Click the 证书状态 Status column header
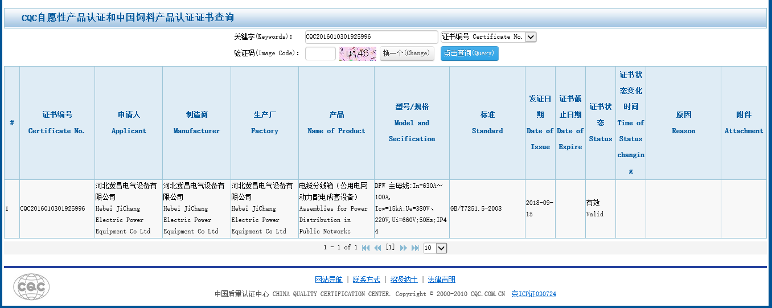The width and height of the screenshot is (772, 308). [x=601, y=123]
